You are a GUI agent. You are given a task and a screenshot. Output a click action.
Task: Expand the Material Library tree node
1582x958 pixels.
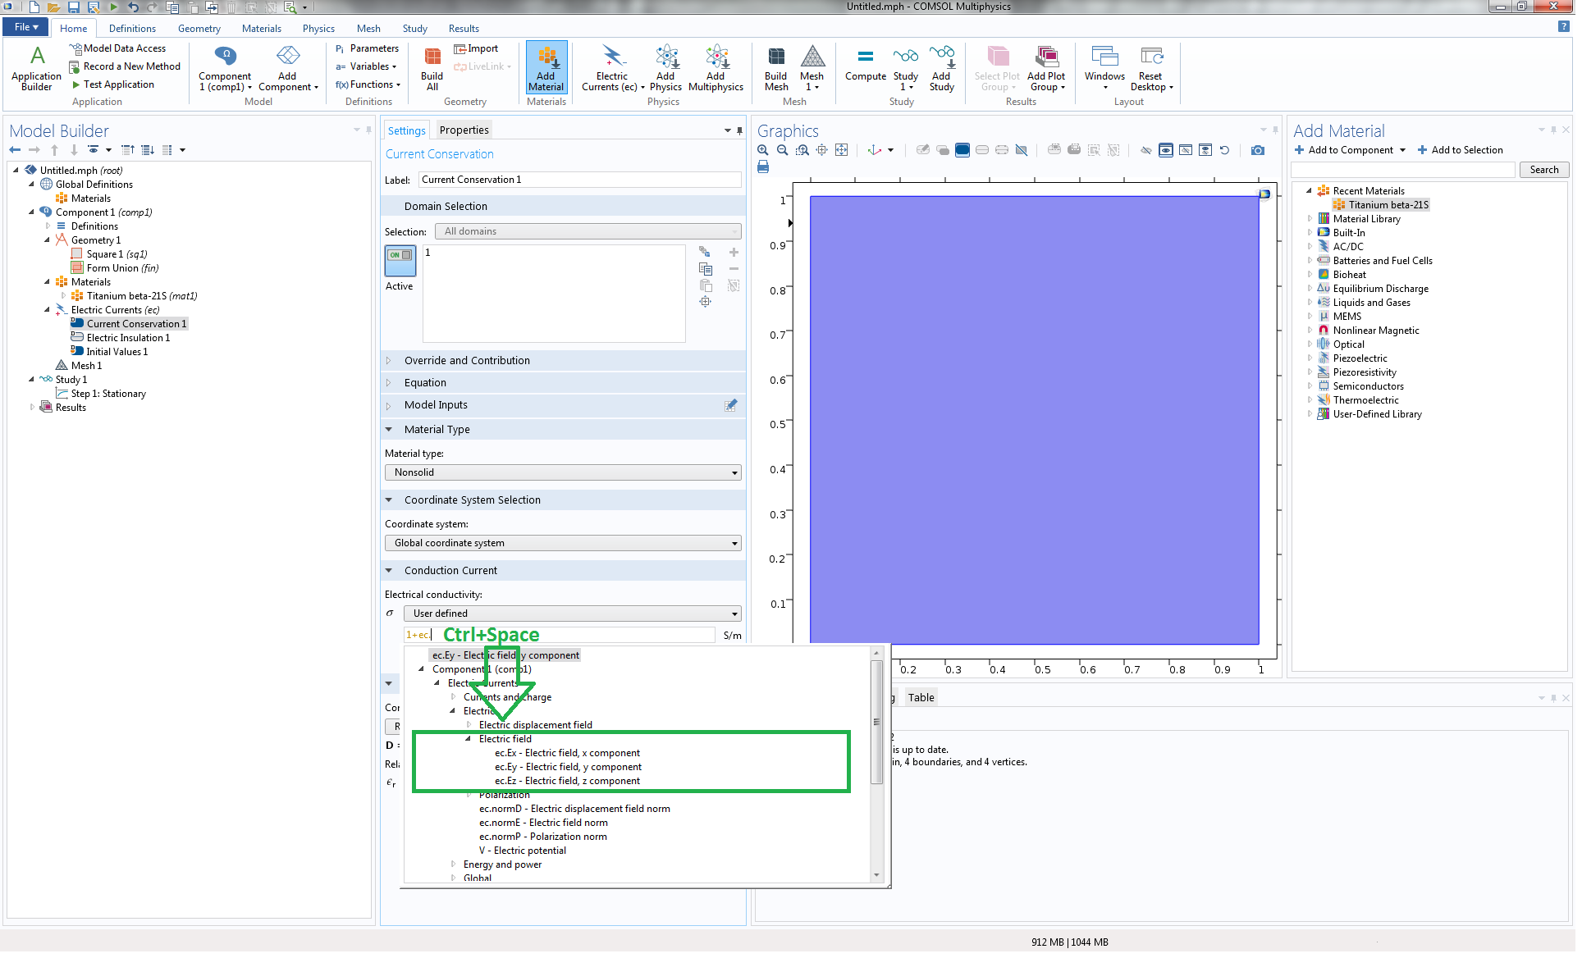coord(1310,219)
